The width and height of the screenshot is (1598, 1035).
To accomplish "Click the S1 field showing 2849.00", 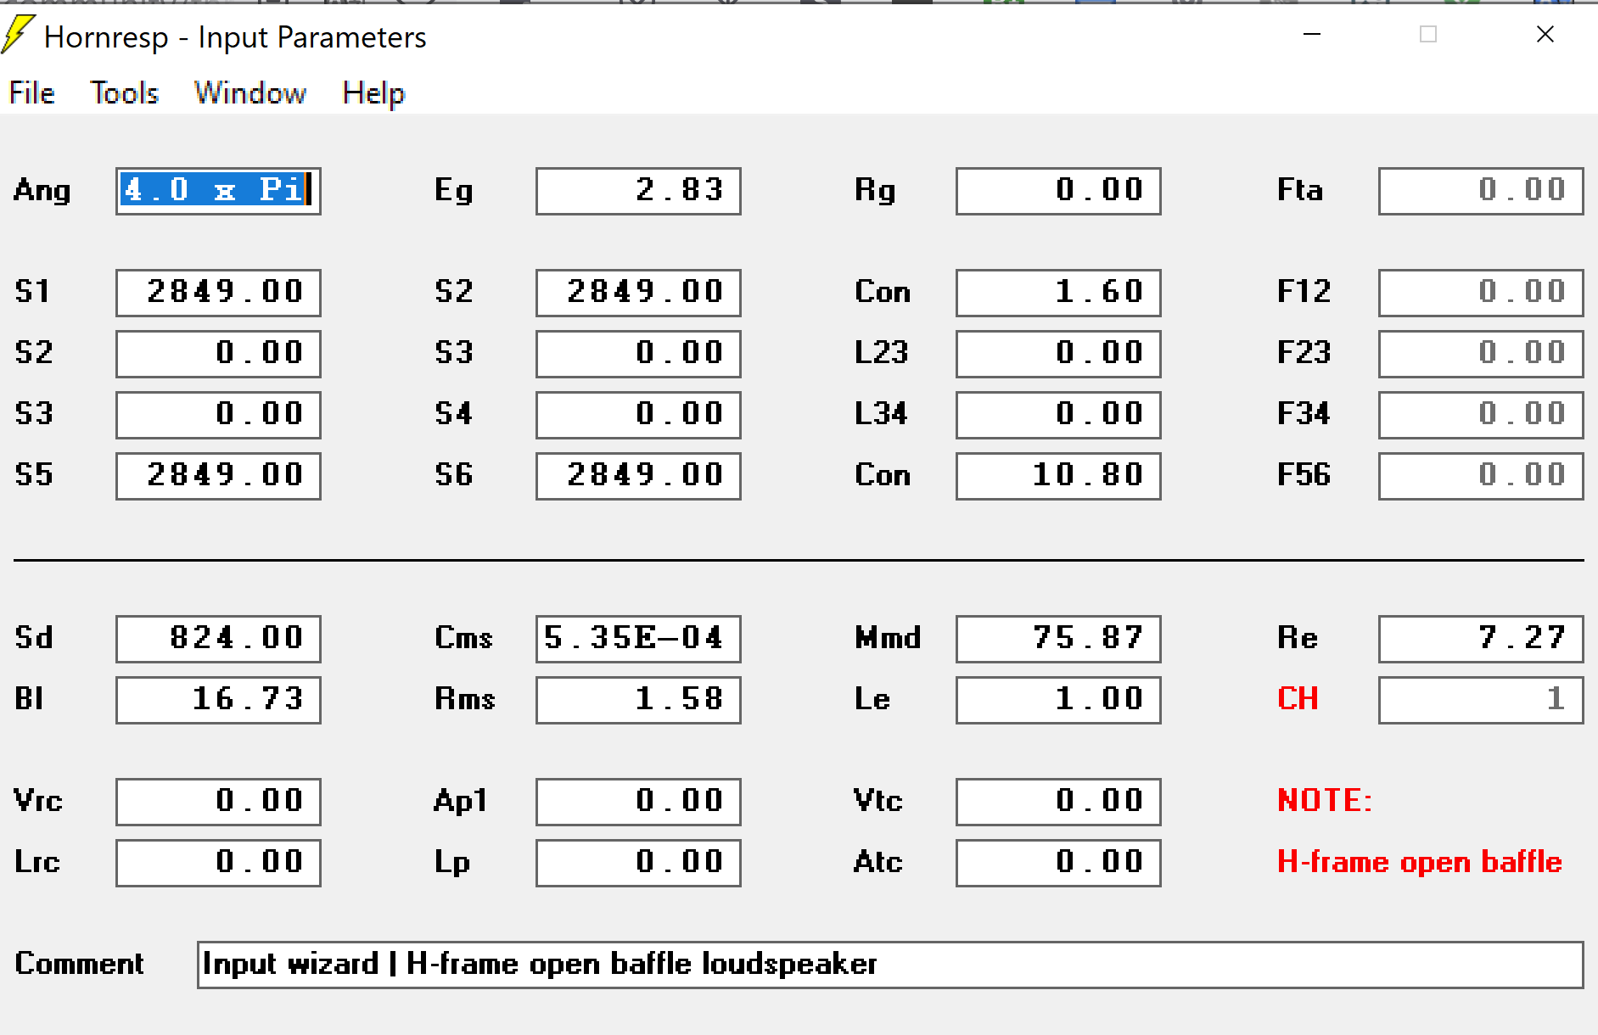I will (x=218, y=293).
